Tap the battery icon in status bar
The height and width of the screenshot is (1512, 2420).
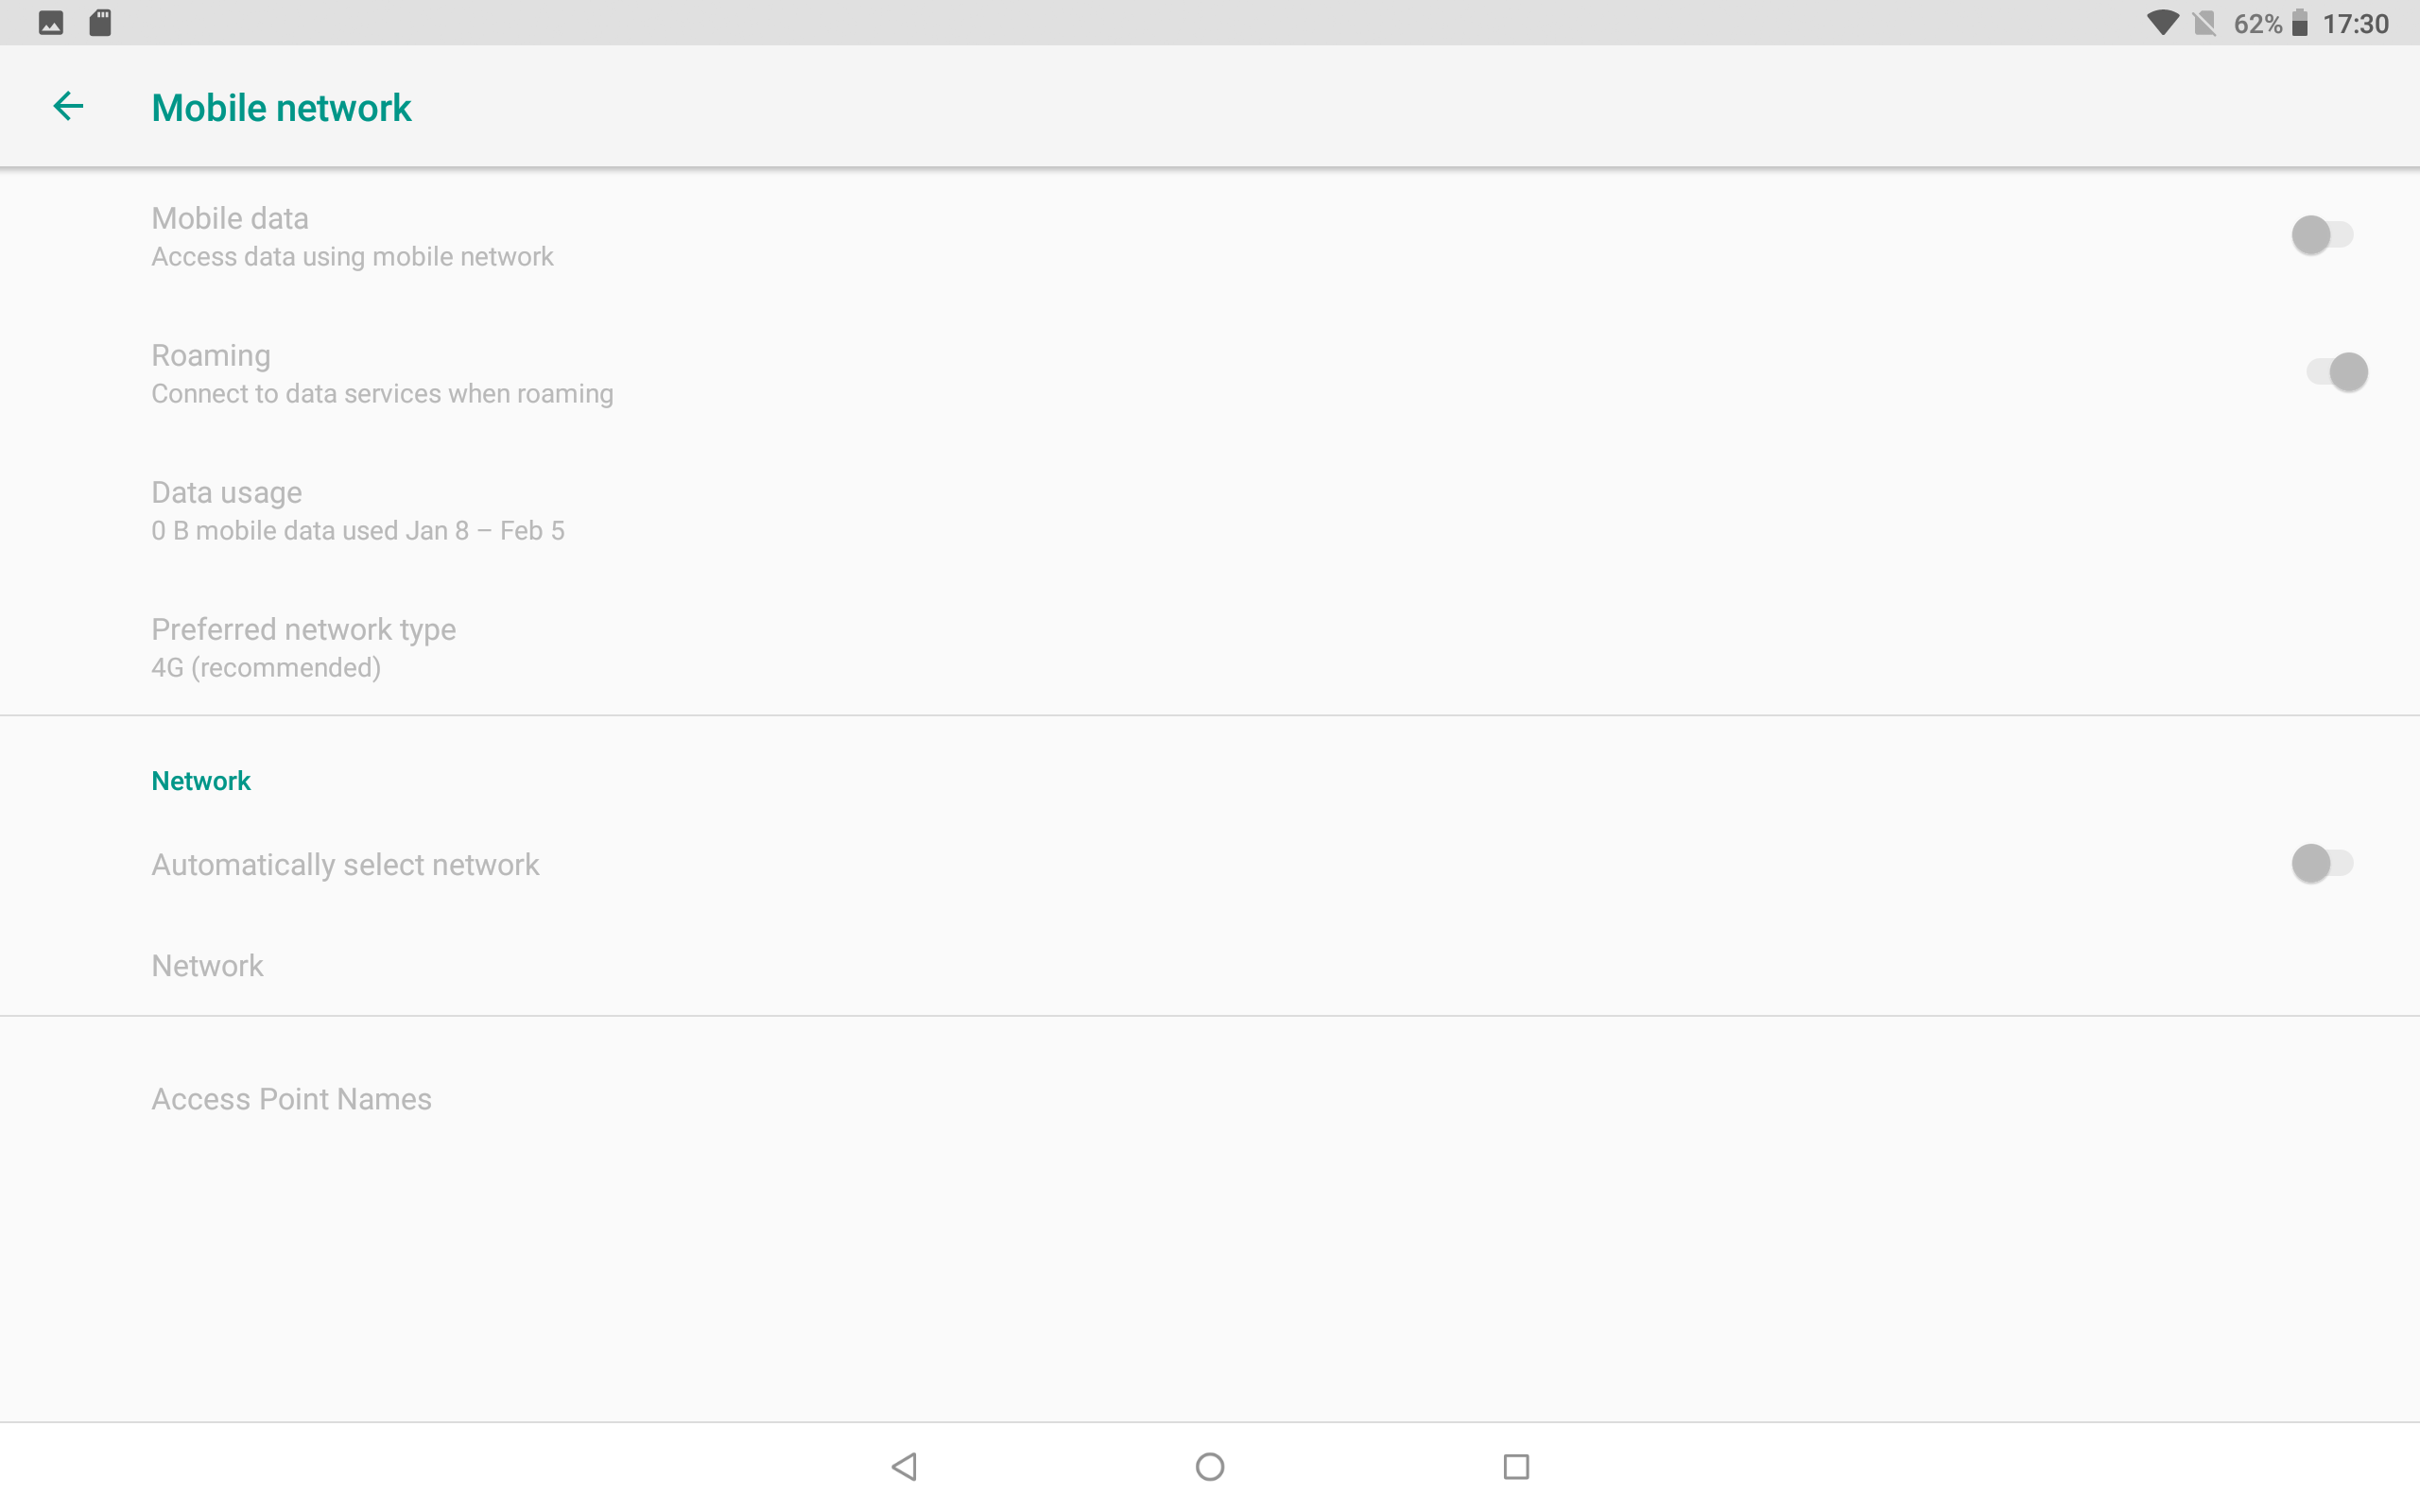click(x=2300, y=23)
